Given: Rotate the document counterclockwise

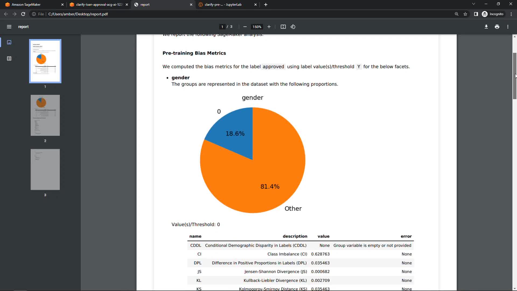Looking at the screenshot, I should (x=293, y=27).
